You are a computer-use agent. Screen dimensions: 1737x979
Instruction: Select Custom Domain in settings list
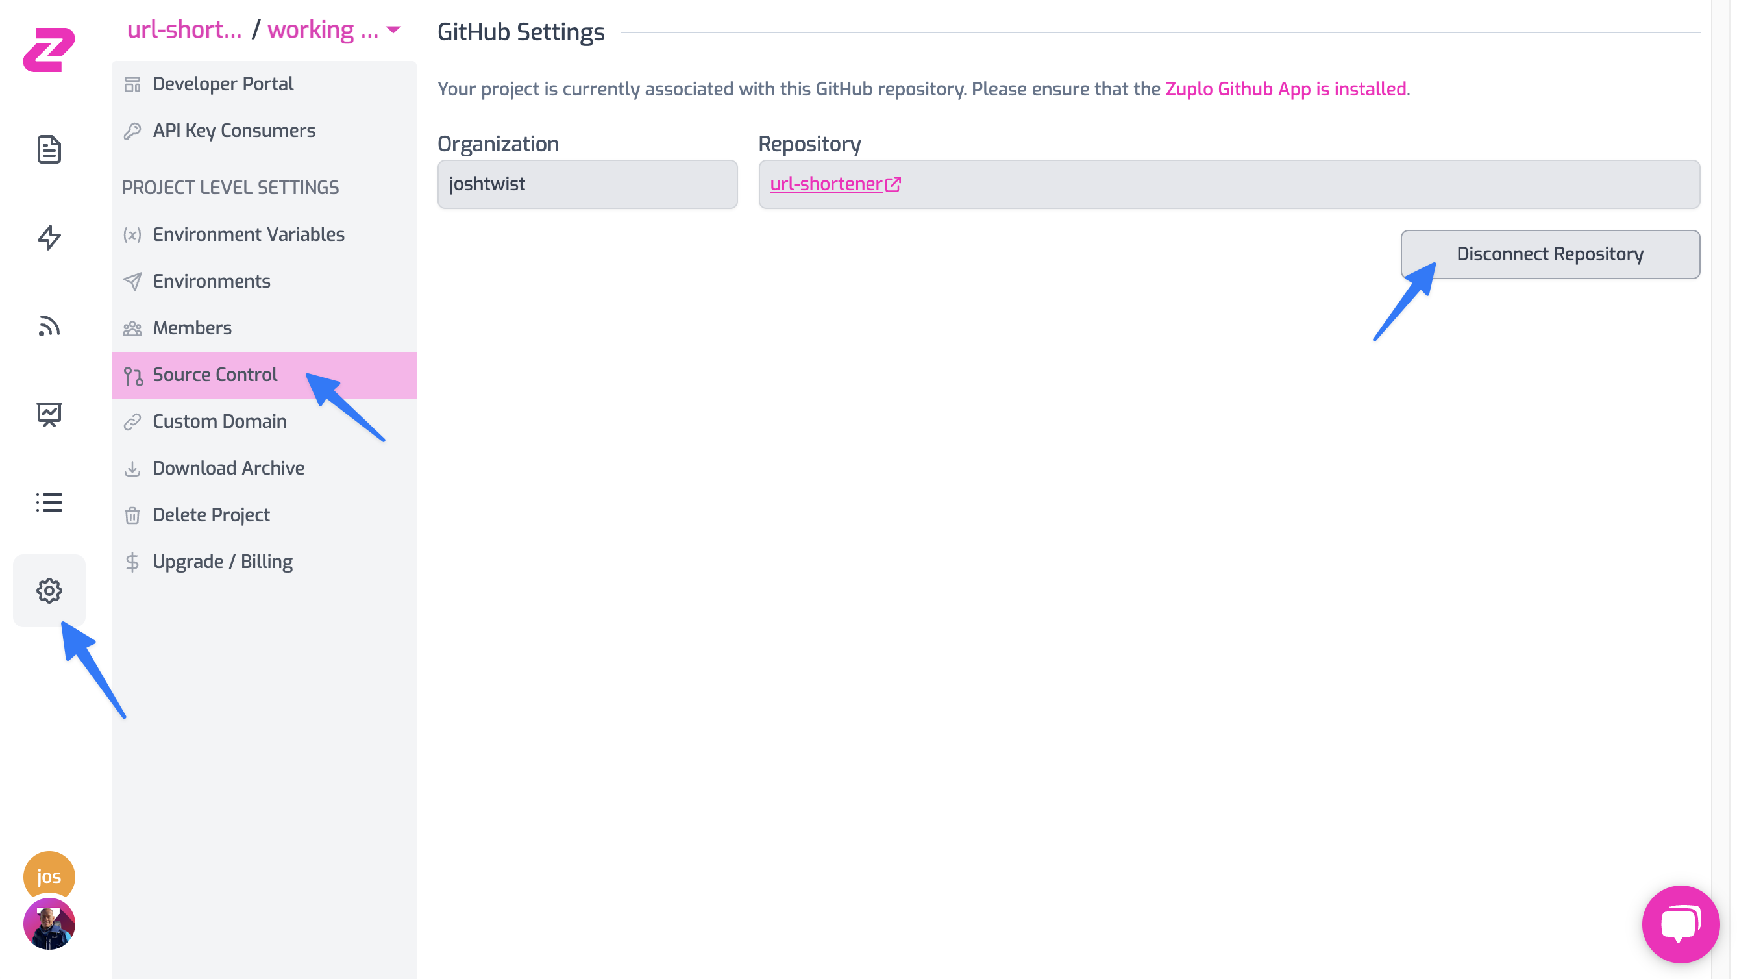click(219, 421)
